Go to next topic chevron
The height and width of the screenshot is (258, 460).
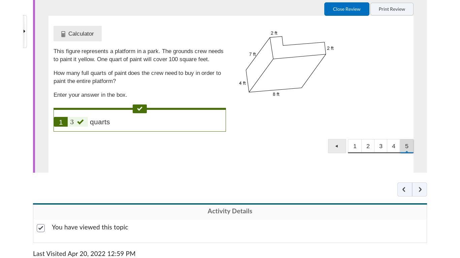click(x=420, y=189)
